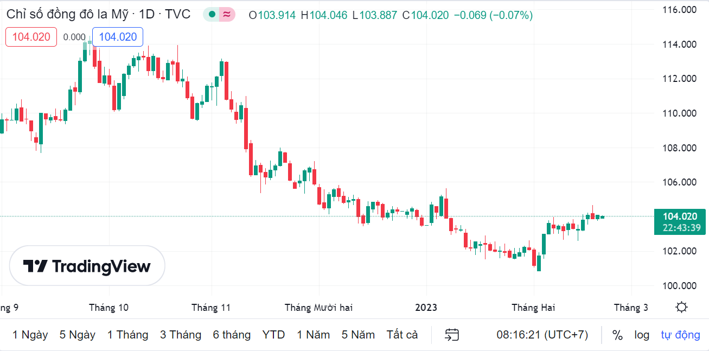Open the 08:16:21 (UTC+7) timezone menu
709x351 pixels.
[x=542, y=335]
